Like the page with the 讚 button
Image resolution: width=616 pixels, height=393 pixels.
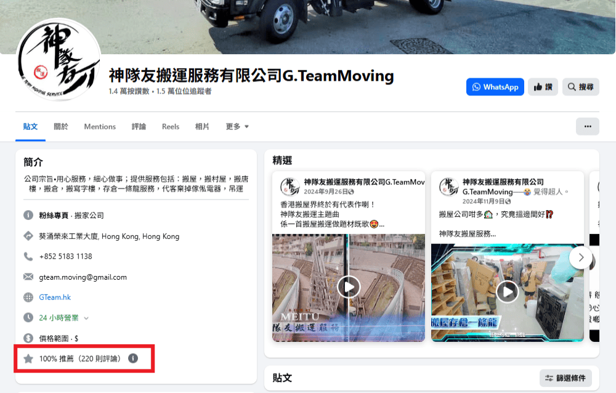[543, 87]
